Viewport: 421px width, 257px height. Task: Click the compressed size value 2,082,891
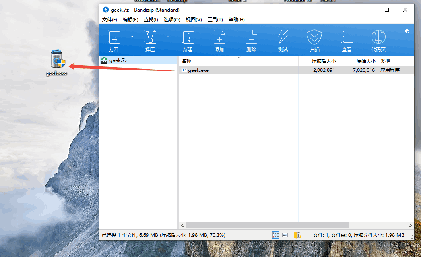click(324, 70)
